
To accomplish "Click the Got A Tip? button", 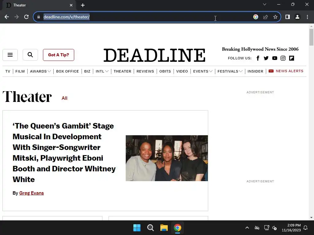I will 59,55.
